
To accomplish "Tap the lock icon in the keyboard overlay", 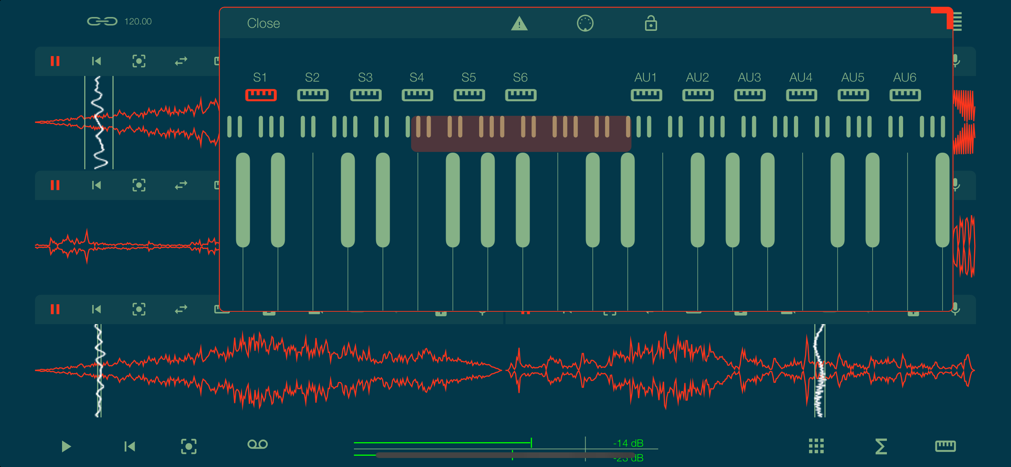I will [651, 24].
